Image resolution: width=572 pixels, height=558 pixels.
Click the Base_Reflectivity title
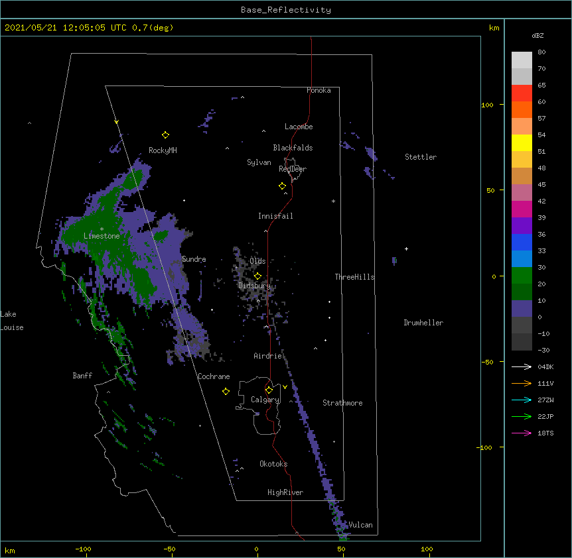(x=286, y=10)
